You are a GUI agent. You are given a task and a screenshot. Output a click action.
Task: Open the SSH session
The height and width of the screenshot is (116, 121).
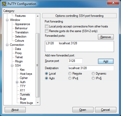(x=83, y=110)
